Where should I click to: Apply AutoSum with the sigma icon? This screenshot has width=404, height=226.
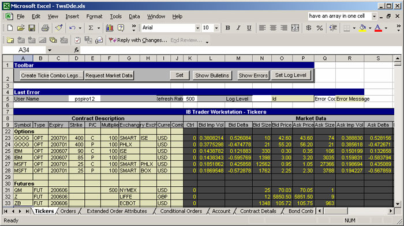(x=91, y=28)
